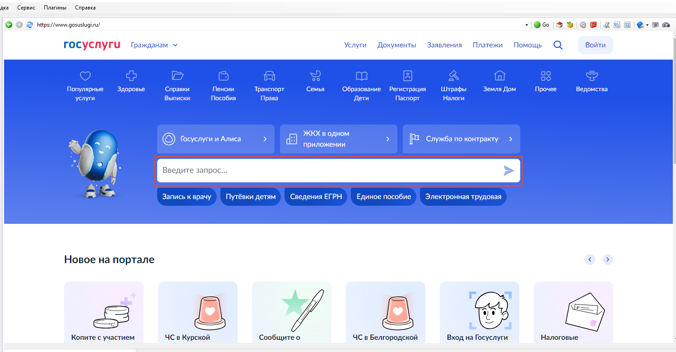Open Образование Дети book icon category

pyautogui.click(x=362, y=86)
